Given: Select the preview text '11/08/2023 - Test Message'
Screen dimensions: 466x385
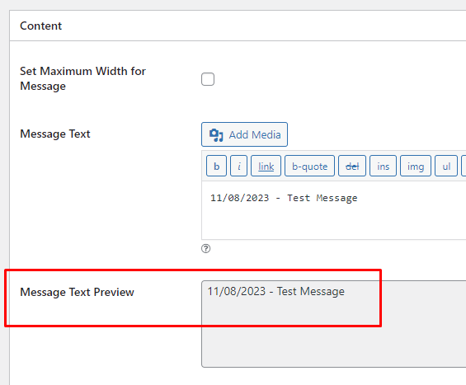Looking at the screenshot, I should click(275, 291).
